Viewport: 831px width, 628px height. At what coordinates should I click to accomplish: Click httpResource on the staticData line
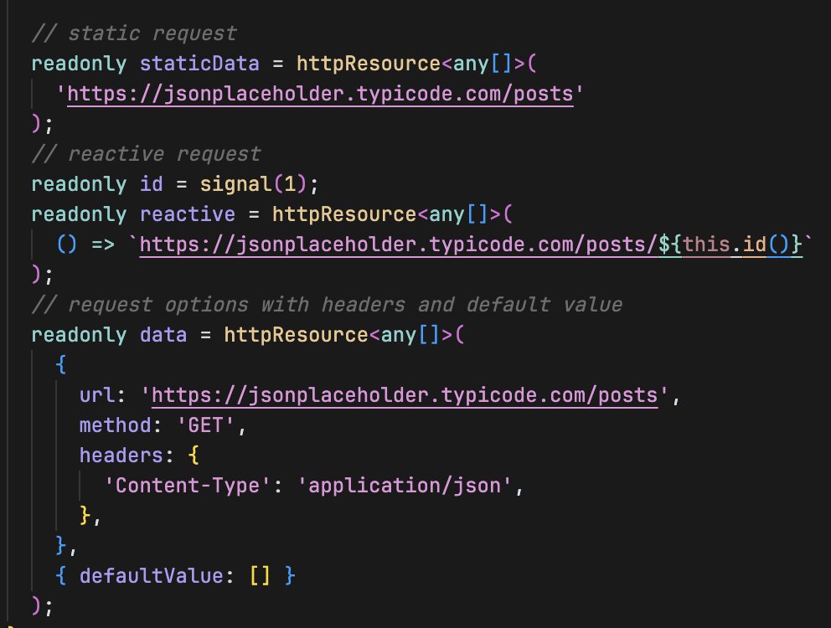(x=369, y=64)
